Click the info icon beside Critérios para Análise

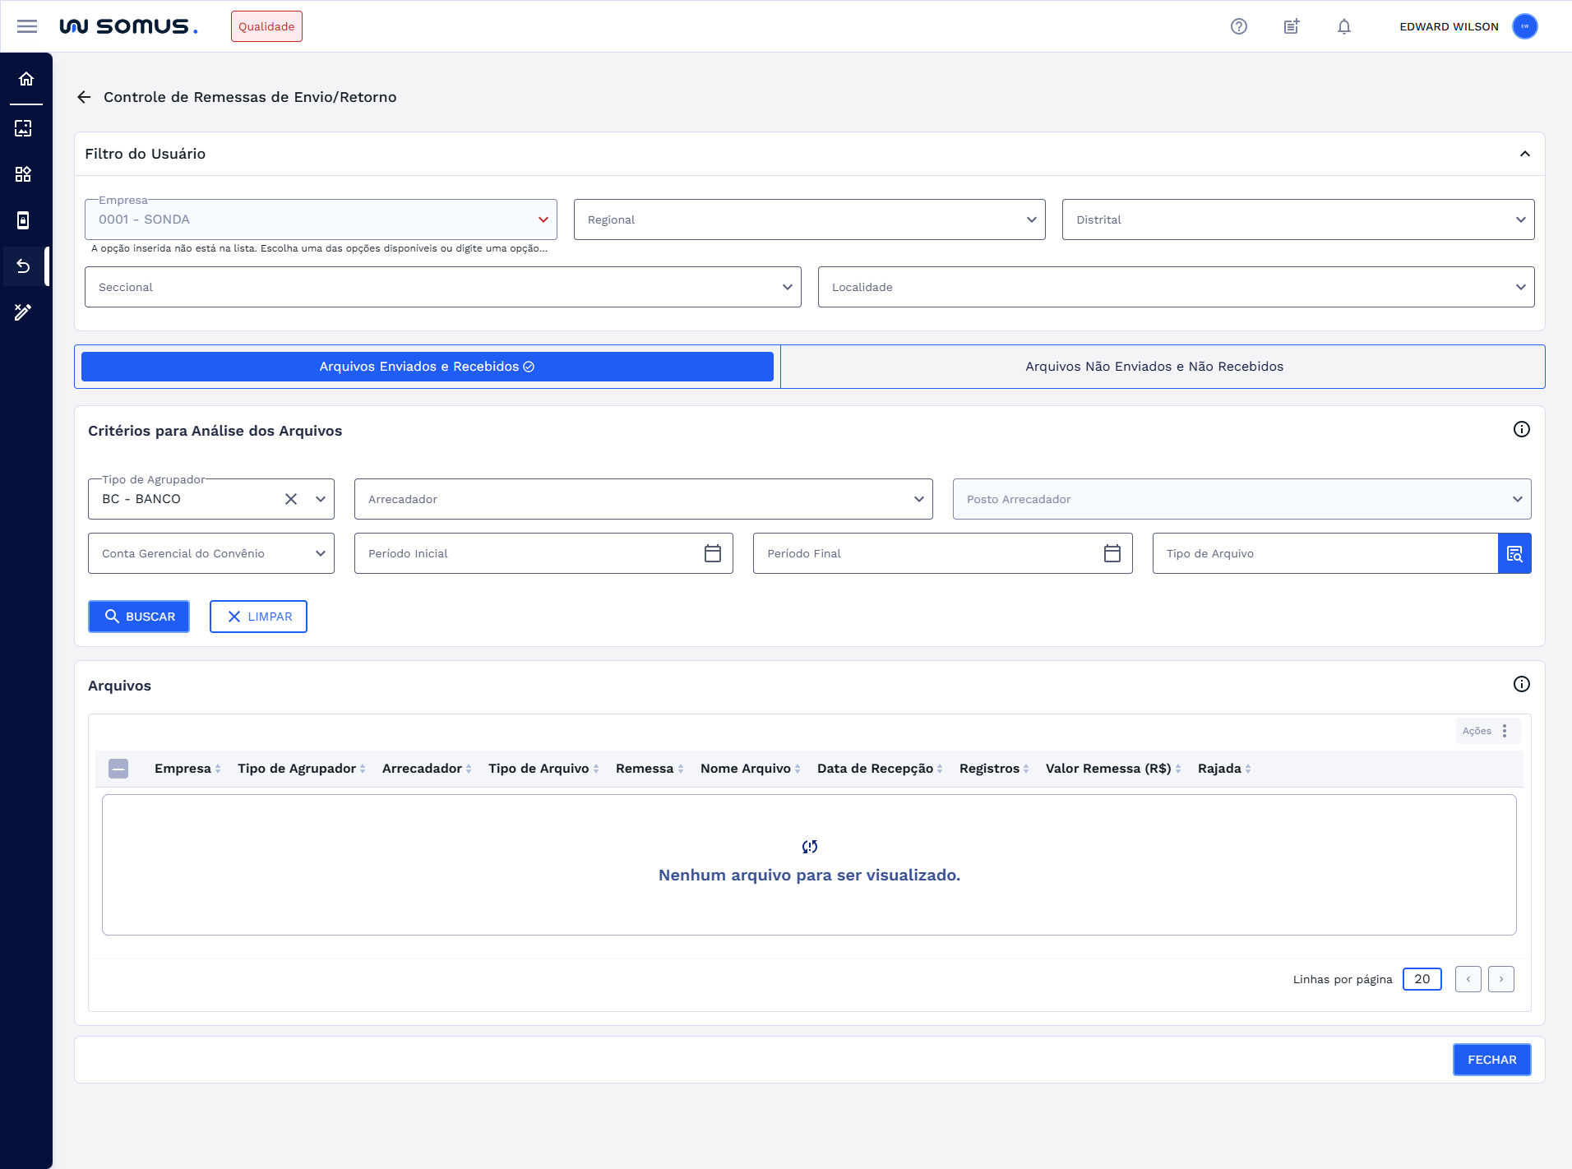point(1521,428)
